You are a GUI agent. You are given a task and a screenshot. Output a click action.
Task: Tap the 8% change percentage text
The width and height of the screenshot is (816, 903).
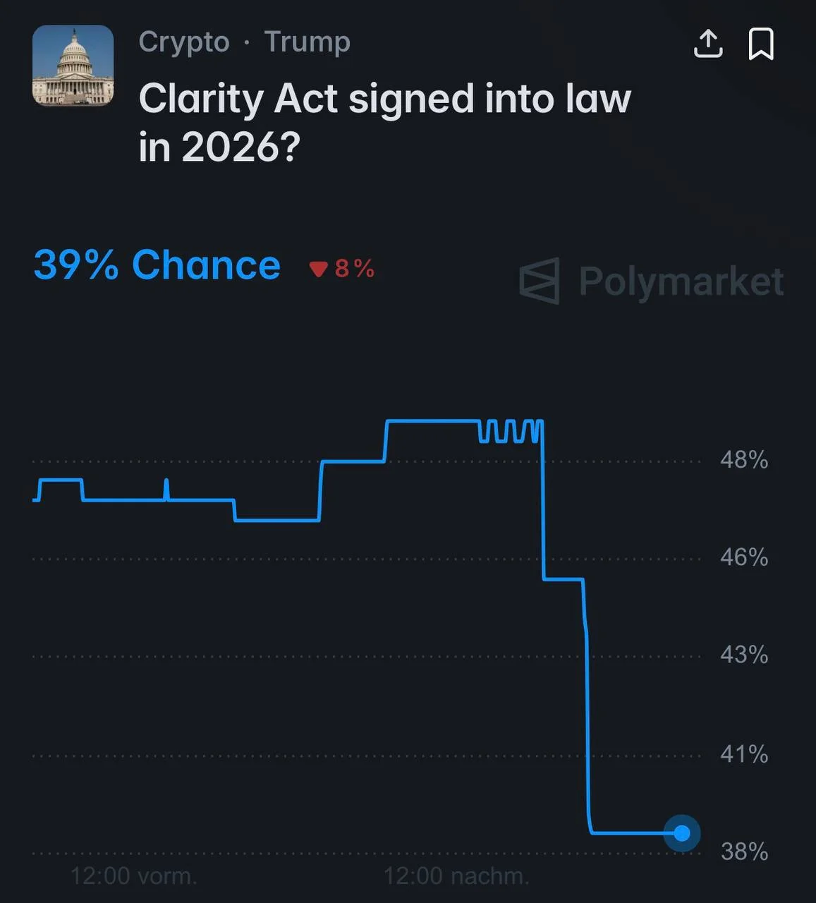[x=355, y=269]
